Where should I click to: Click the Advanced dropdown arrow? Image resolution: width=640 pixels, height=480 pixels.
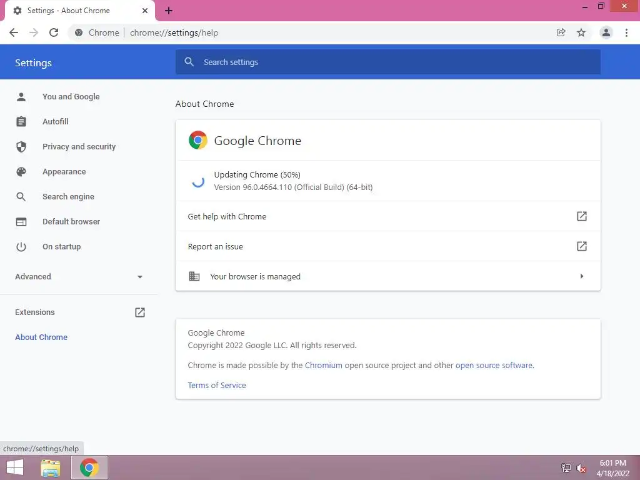pyautogui.click(x=140, y=277)
